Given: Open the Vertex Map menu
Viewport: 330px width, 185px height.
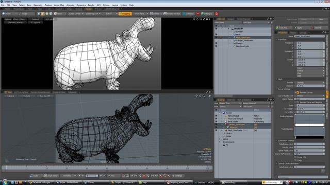Looking at the screenshot, I should click(x=59, y=5).
